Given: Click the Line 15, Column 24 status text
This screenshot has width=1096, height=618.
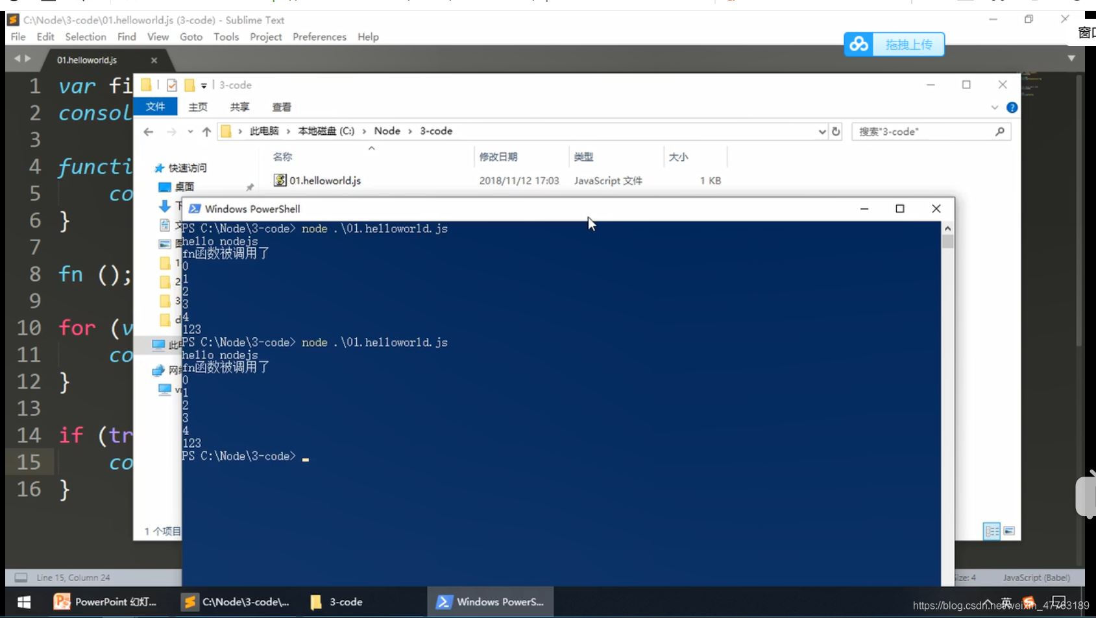Looking at the screenshot, I should click(x=73, y=577).
